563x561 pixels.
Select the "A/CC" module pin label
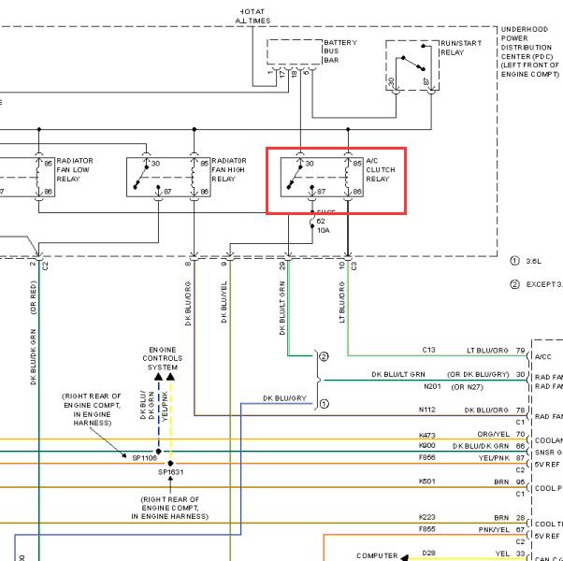(x=542, y=357)
